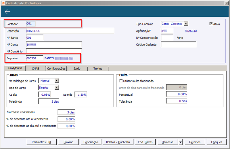
Task: Click the Nº Banco field 001
Action: pos(34,38)
